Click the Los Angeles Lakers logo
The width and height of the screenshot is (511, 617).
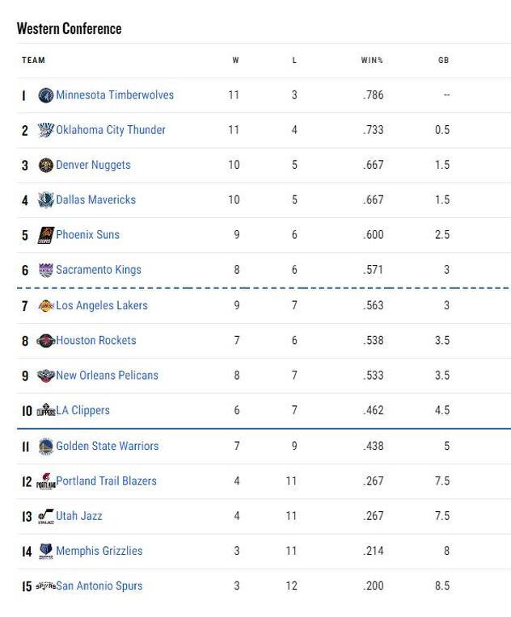coord(46,306)
